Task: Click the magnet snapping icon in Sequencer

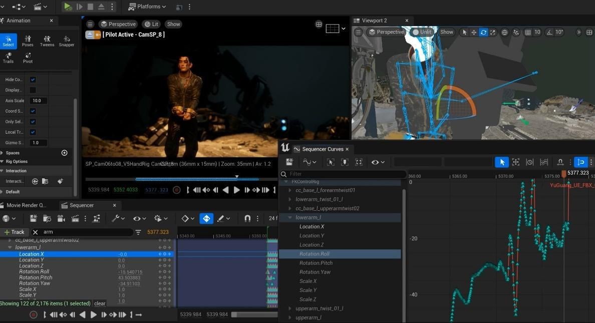Action: click(x=247, y=218)
